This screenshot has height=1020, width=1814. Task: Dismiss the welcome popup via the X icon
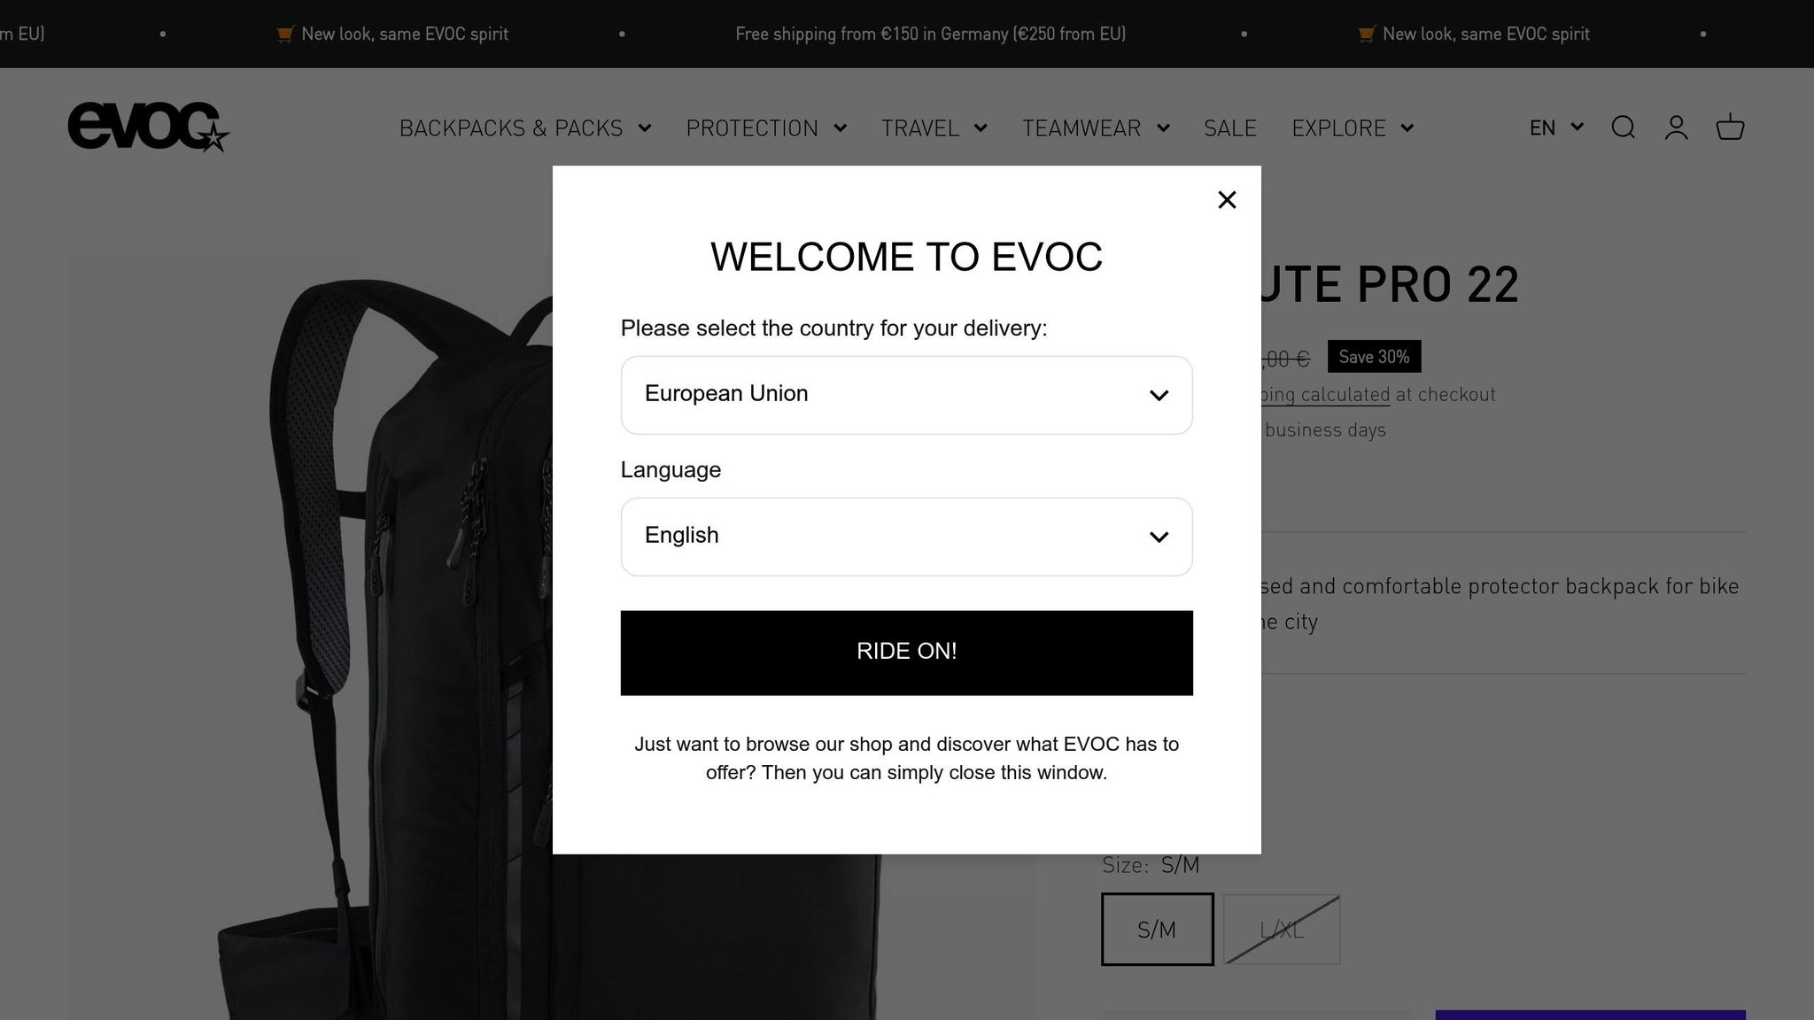tap(1227, 199)
